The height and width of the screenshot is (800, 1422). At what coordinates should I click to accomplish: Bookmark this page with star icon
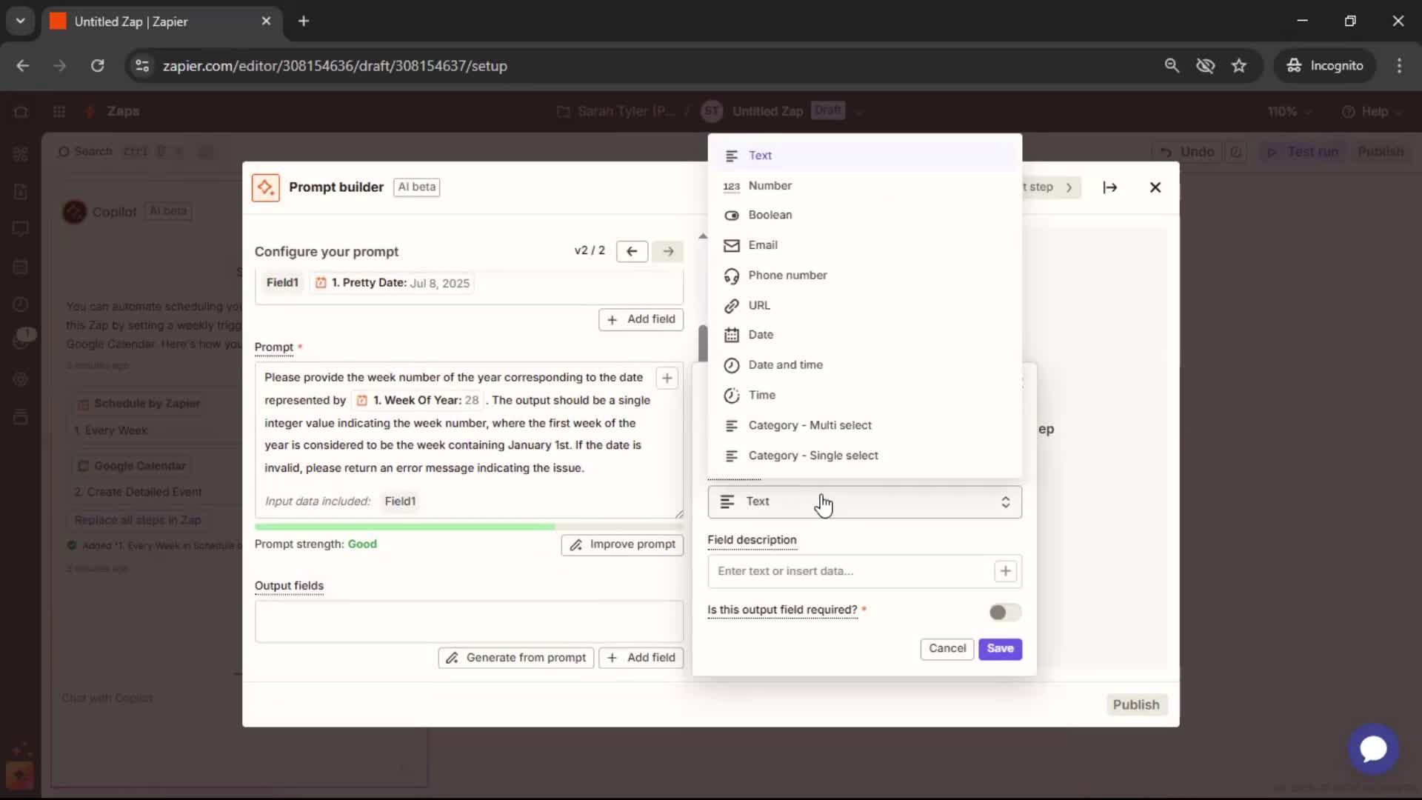pos(1239,66)
